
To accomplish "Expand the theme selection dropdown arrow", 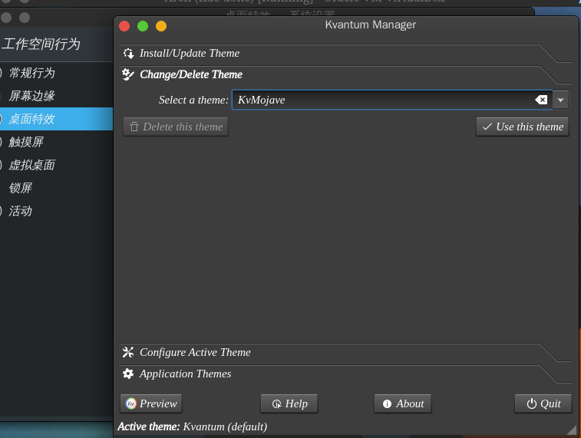I will [x=560, y=100].
